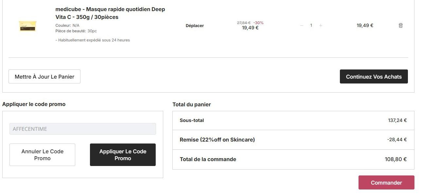Click the medicube product thumbnail image
Viewport: 421px width, 196px height.
pos(27,26)
